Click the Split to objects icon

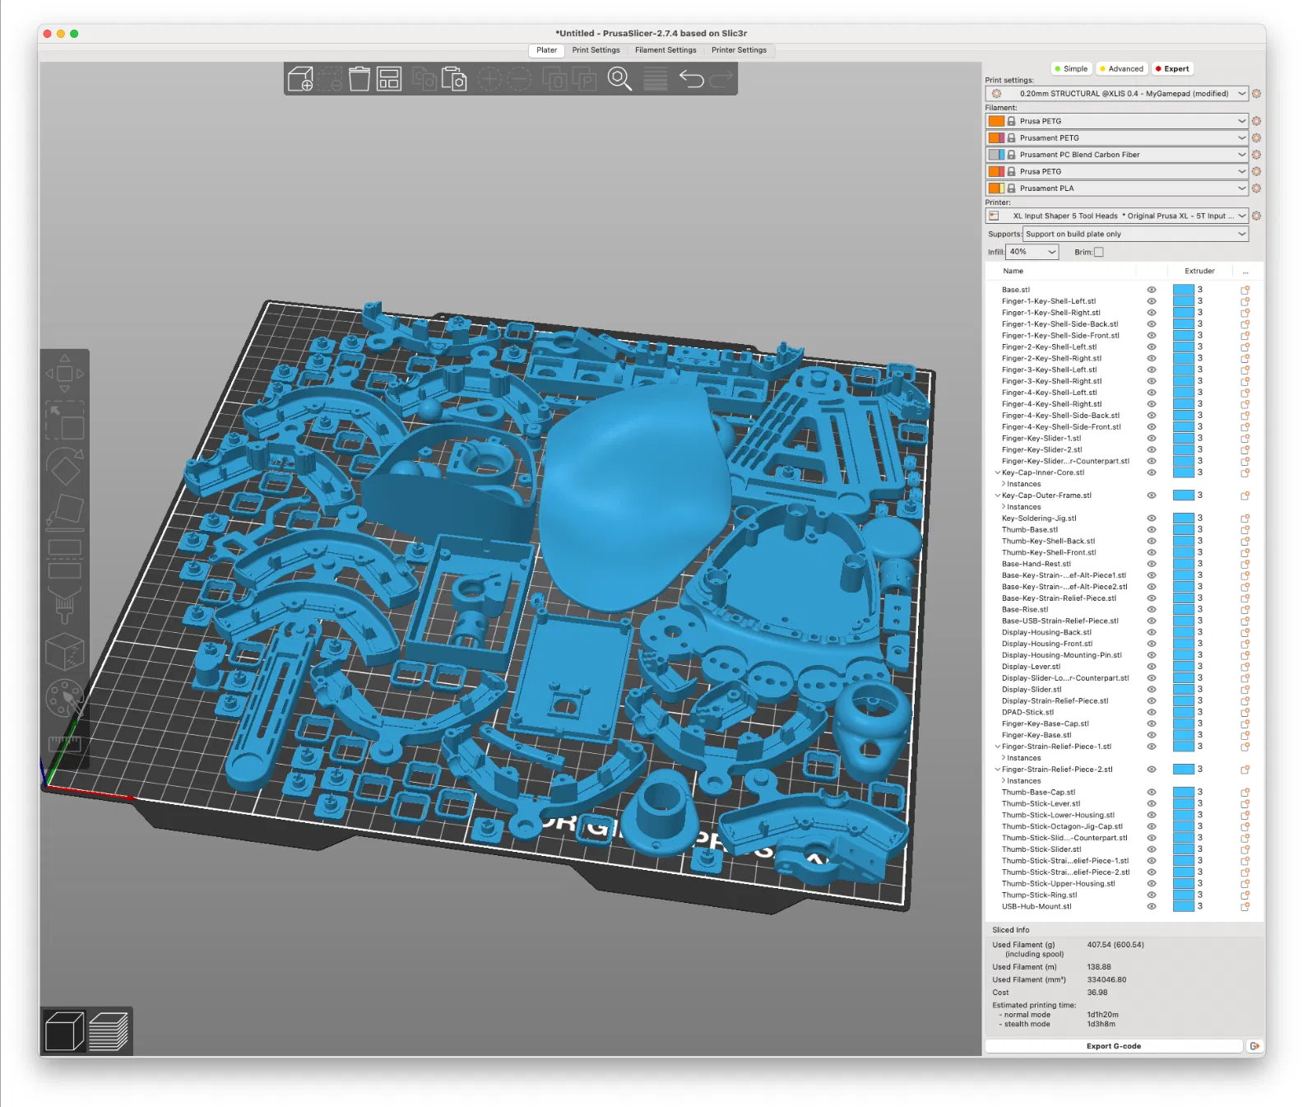pos(554,79)
